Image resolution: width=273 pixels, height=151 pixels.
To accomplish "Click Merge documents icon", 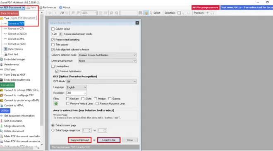I will pos(2,126).
